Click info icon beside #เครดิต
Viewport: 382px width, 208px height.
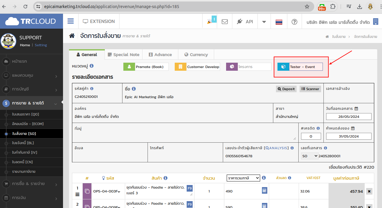point(318,128)
